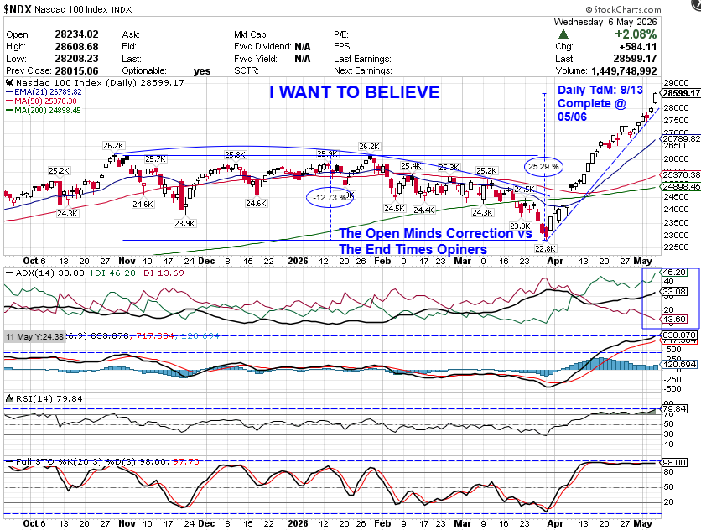
Task: Click the 23.9K price label
Action: pyautogui.click(x=184, y=223)
